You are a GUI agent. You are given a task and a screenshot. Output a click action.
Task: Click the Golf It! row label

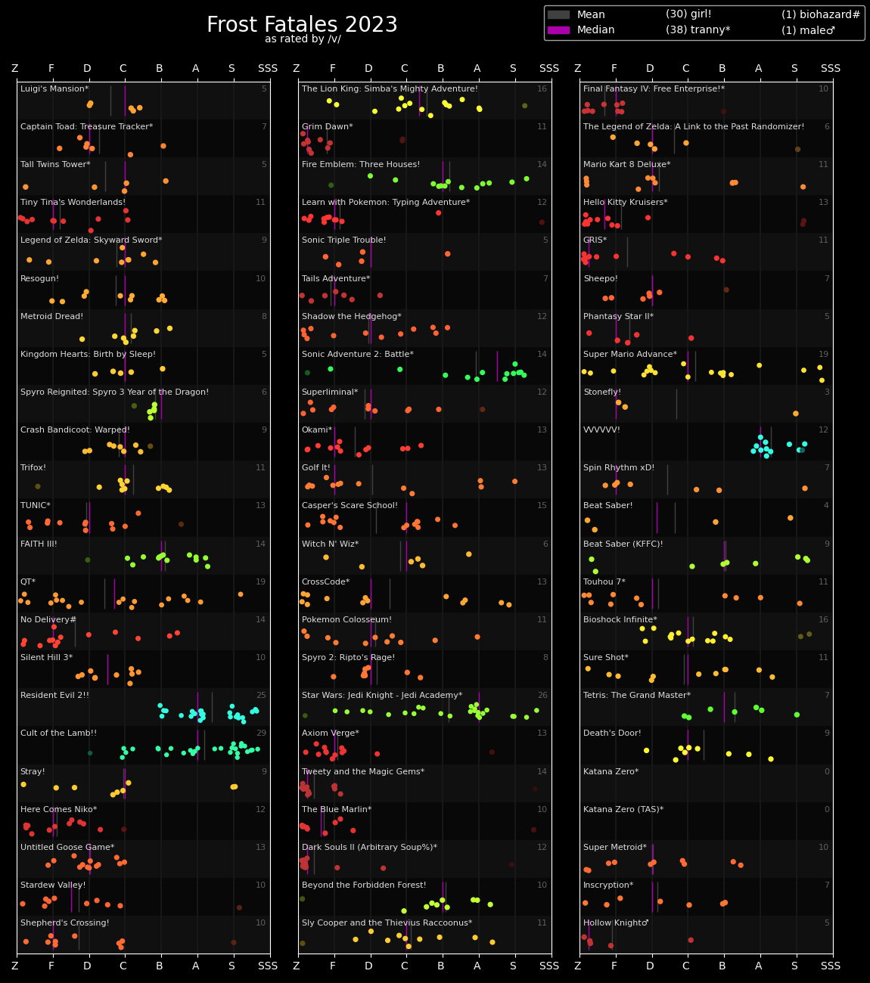[316, 468]
